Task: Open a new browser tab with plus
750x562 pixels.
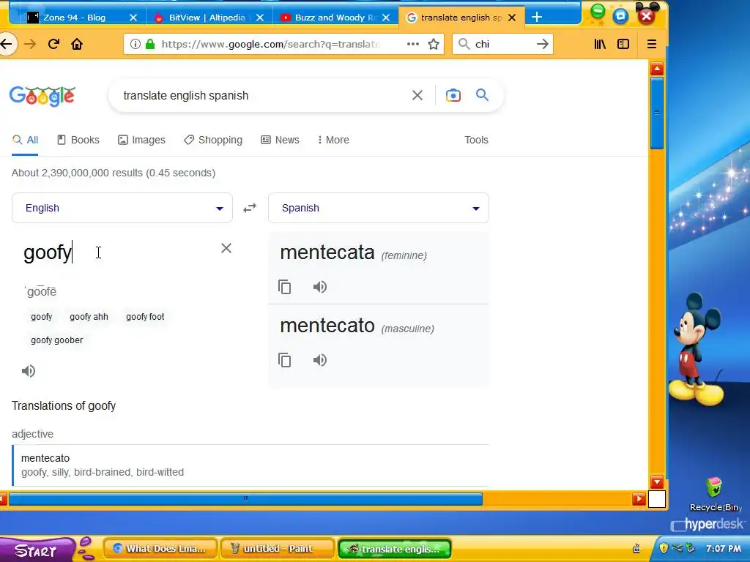Action: click(x=537, y=18)
